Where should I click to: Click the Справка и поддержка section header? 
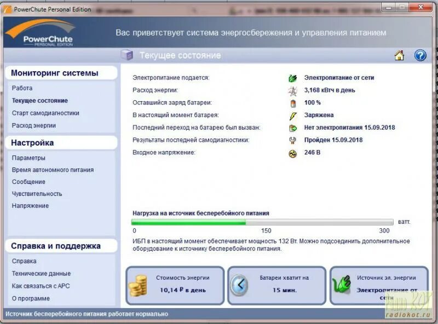(x=61, y=246)
